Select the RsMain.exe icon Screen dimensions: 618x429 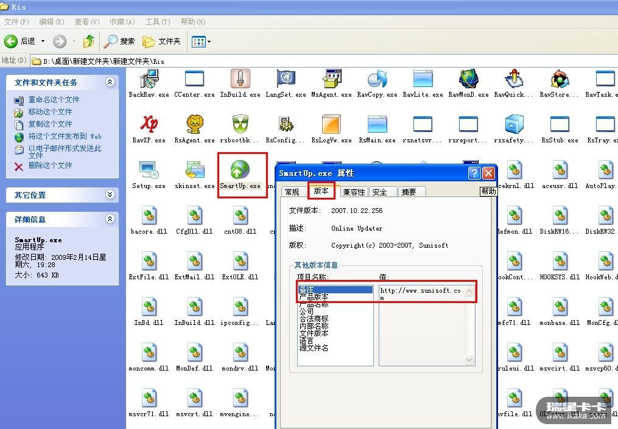377,124
